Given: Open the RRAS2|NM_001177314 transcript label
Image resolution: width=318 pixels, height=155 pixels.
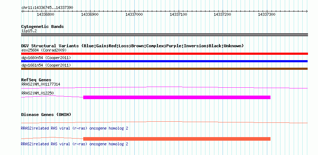Looking at the screenshot, I should point(41,84).
